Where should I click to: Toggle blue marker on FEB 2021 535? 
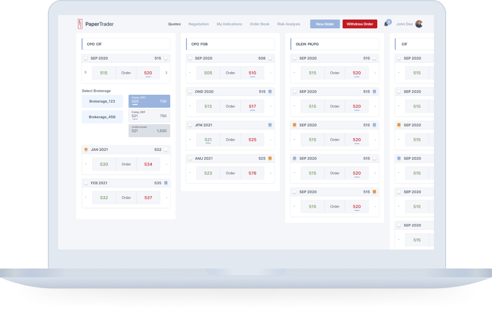(166, 183)
